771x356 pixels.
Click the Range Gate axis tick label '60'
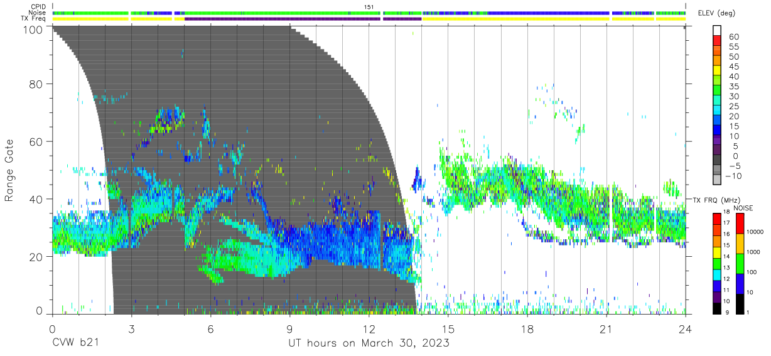point(37,142)
